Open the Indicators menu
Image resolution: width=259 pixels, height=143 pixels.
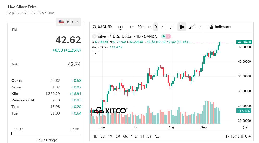pyautogui.click(x=219, y=27)
